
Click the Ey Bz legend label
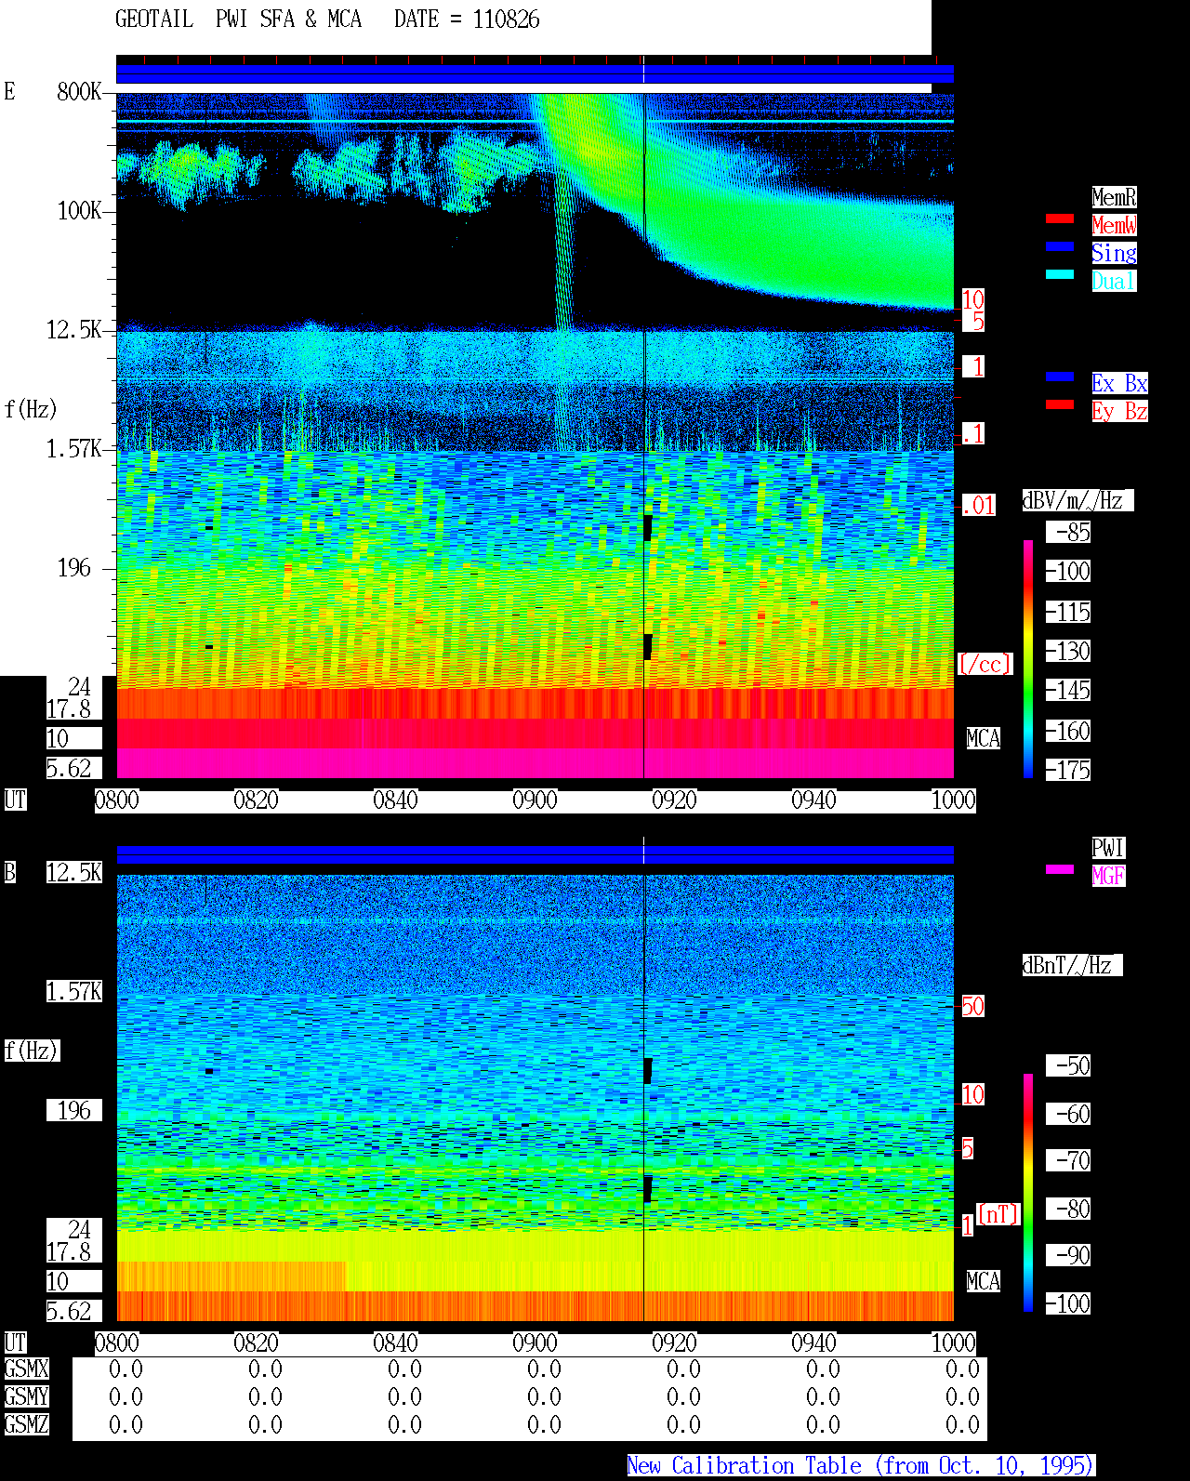(1119, 411)
